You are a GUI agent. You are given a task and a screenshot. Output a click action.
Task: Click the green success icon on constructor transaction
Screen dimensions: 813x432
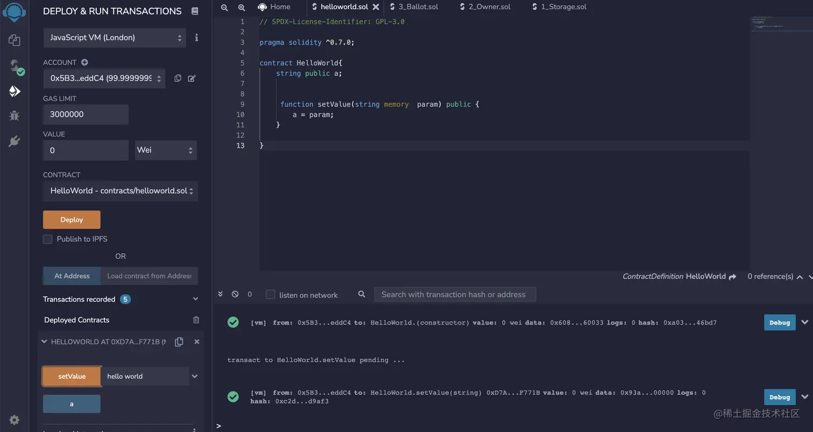pyautogui.click(x=233, y=322)
